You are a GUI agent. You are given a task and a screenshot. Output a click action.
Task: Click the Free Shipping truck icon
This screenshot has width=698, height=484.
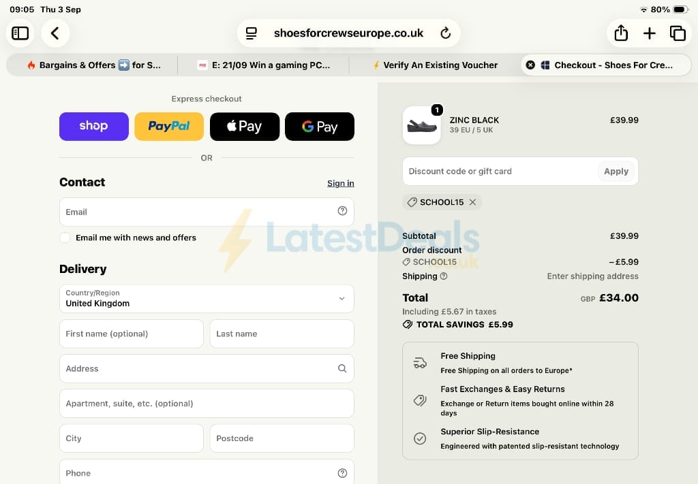point(420,363)
